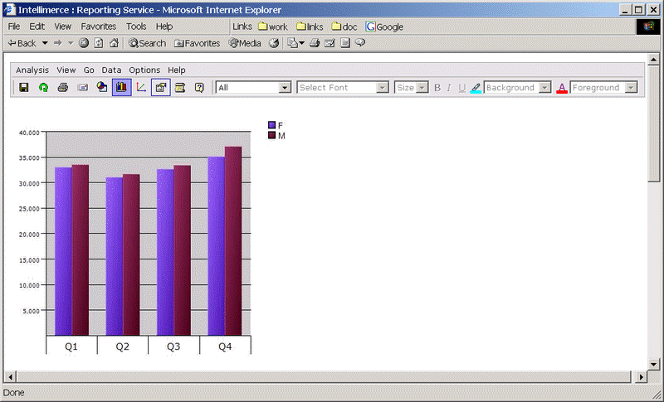The image size is (664, 402).
Task: Open the browser Favorites menu
Action: (98, 27)
